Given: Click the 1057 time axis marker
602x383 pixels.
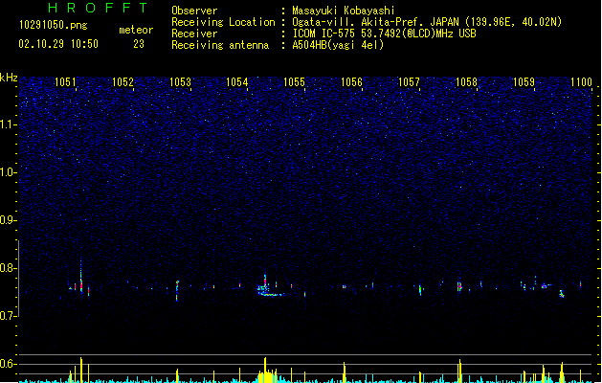Looking at the screenshot, I should [409, 82].
